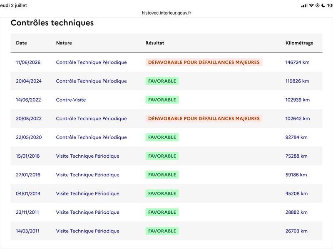Tap the Wi-Fi status icon
The image size is (333, 249).
311,5
